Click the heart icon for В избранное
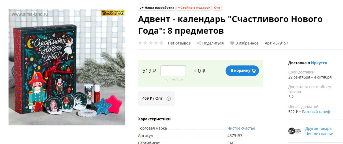Viewport: 343px width, 144px height. [x=232, y=43]
